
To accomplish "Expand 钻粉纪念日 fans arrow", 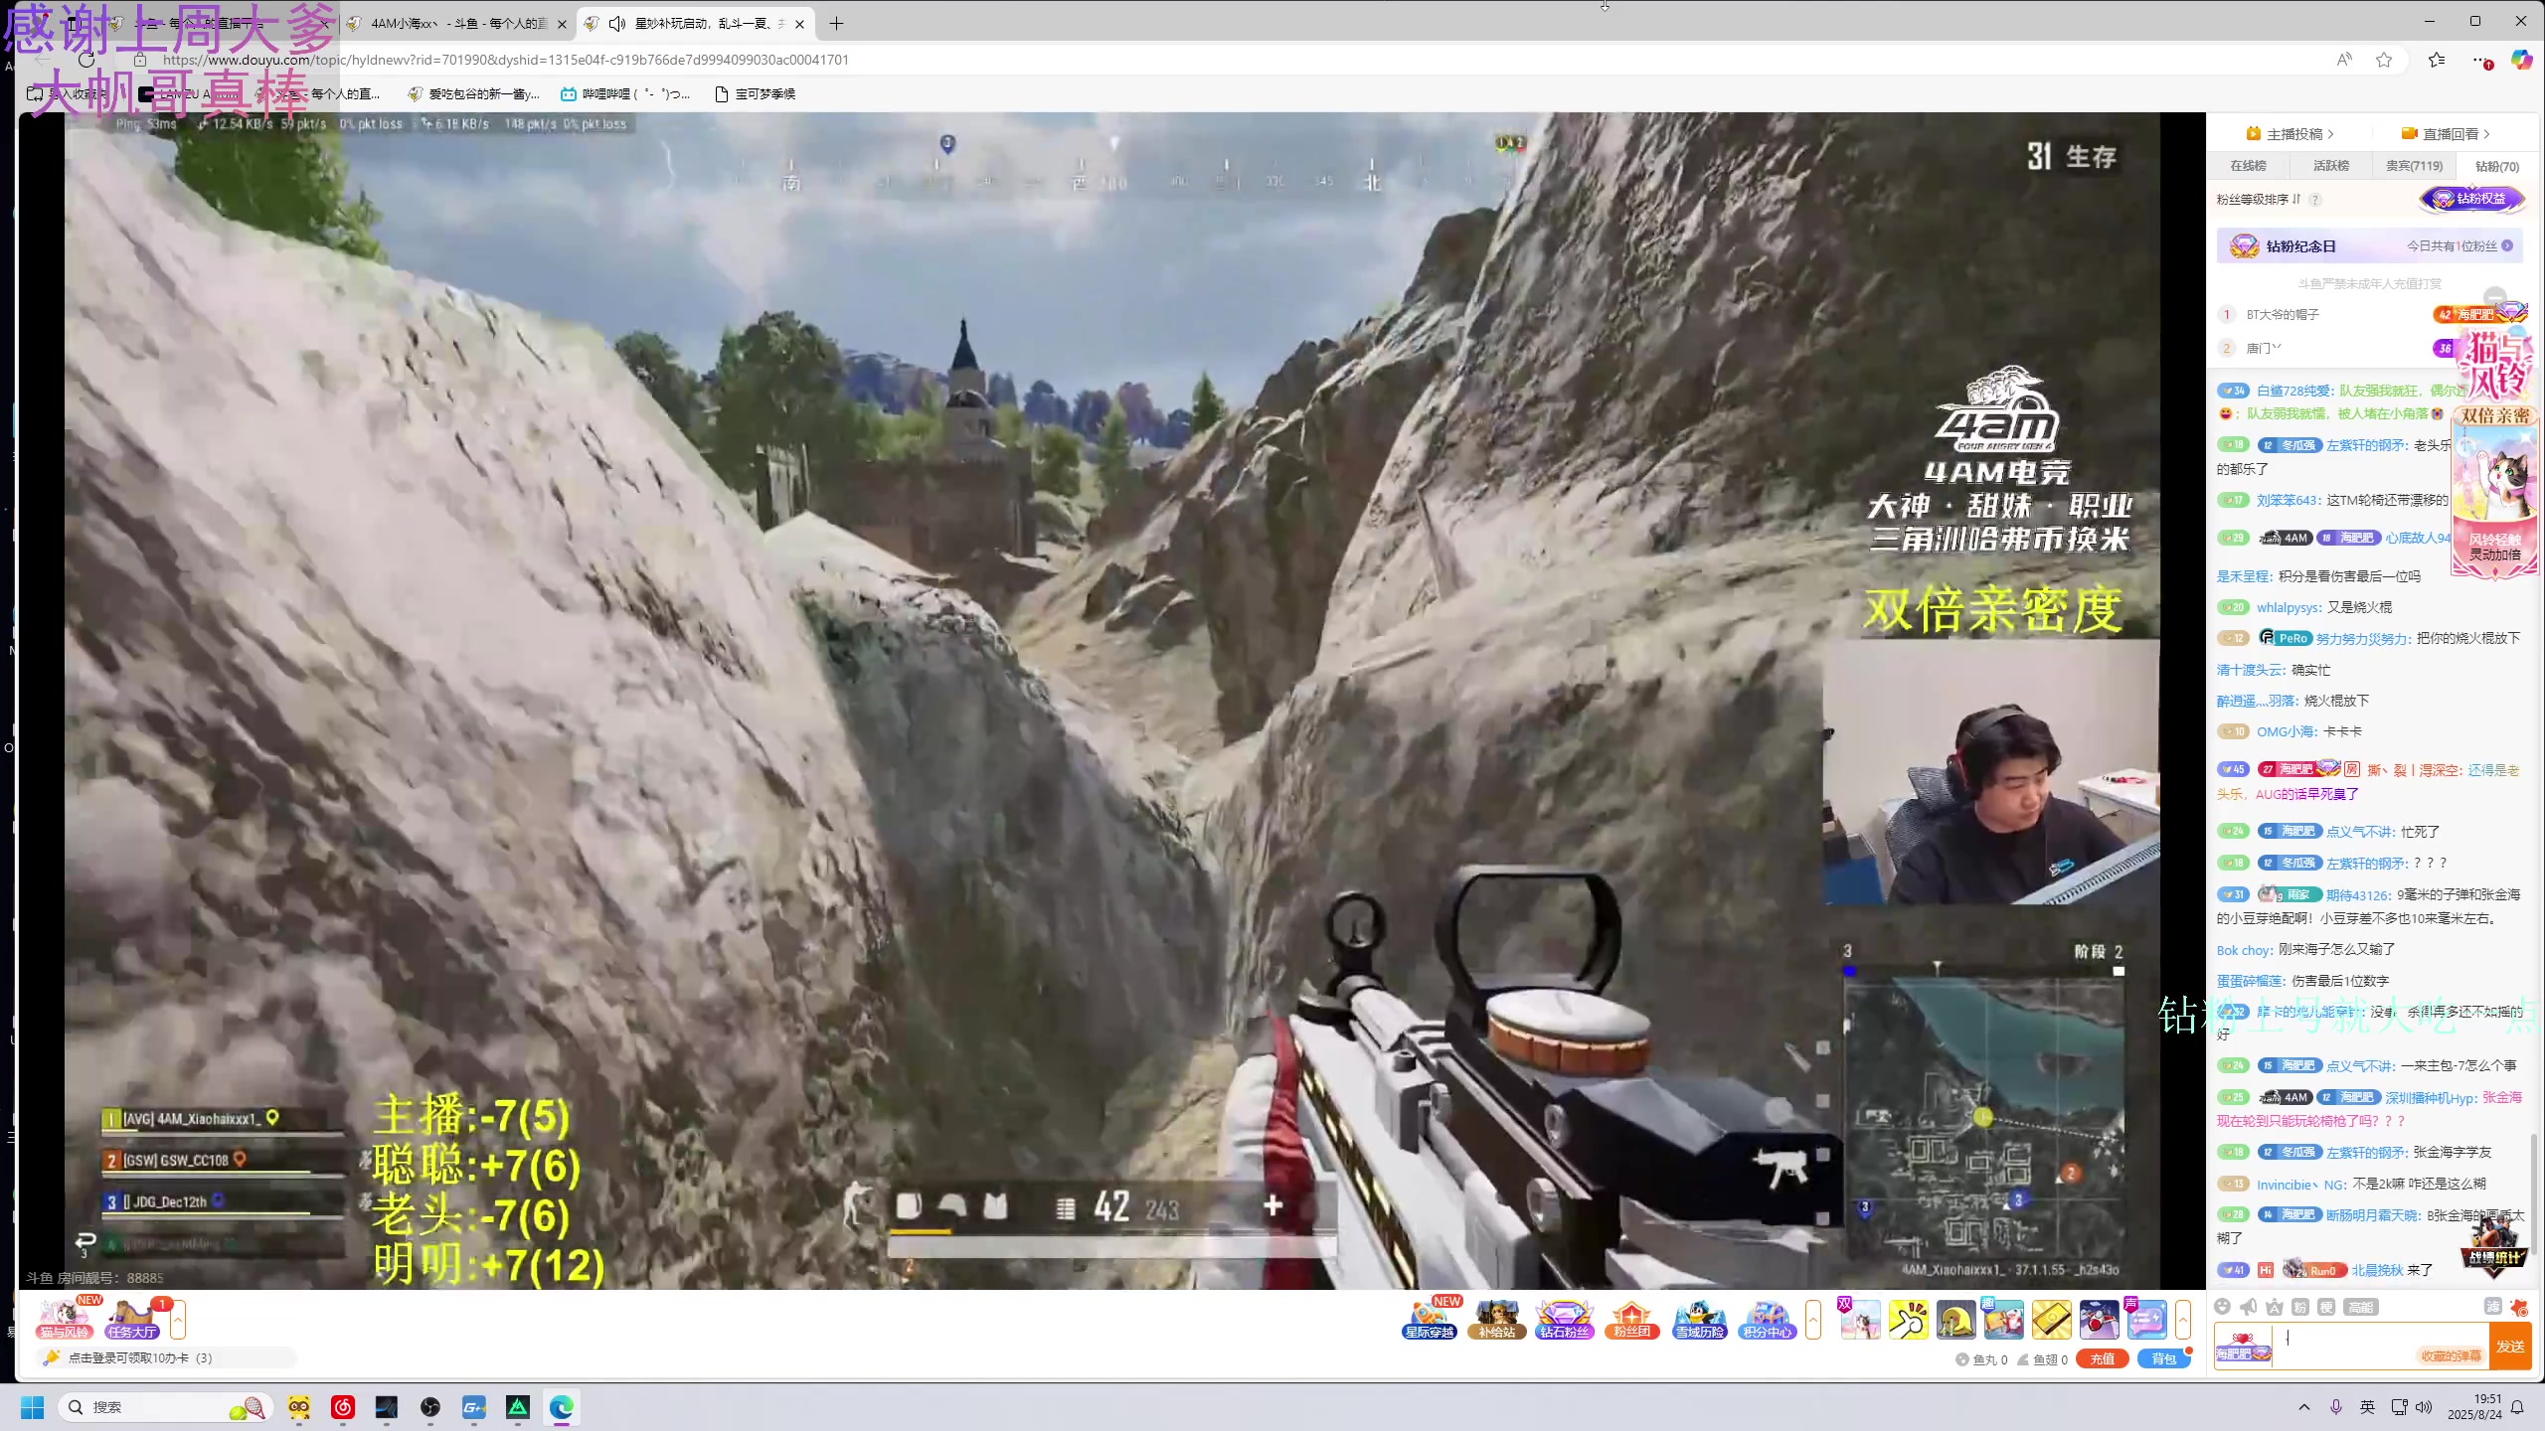I will point(2507,245).
